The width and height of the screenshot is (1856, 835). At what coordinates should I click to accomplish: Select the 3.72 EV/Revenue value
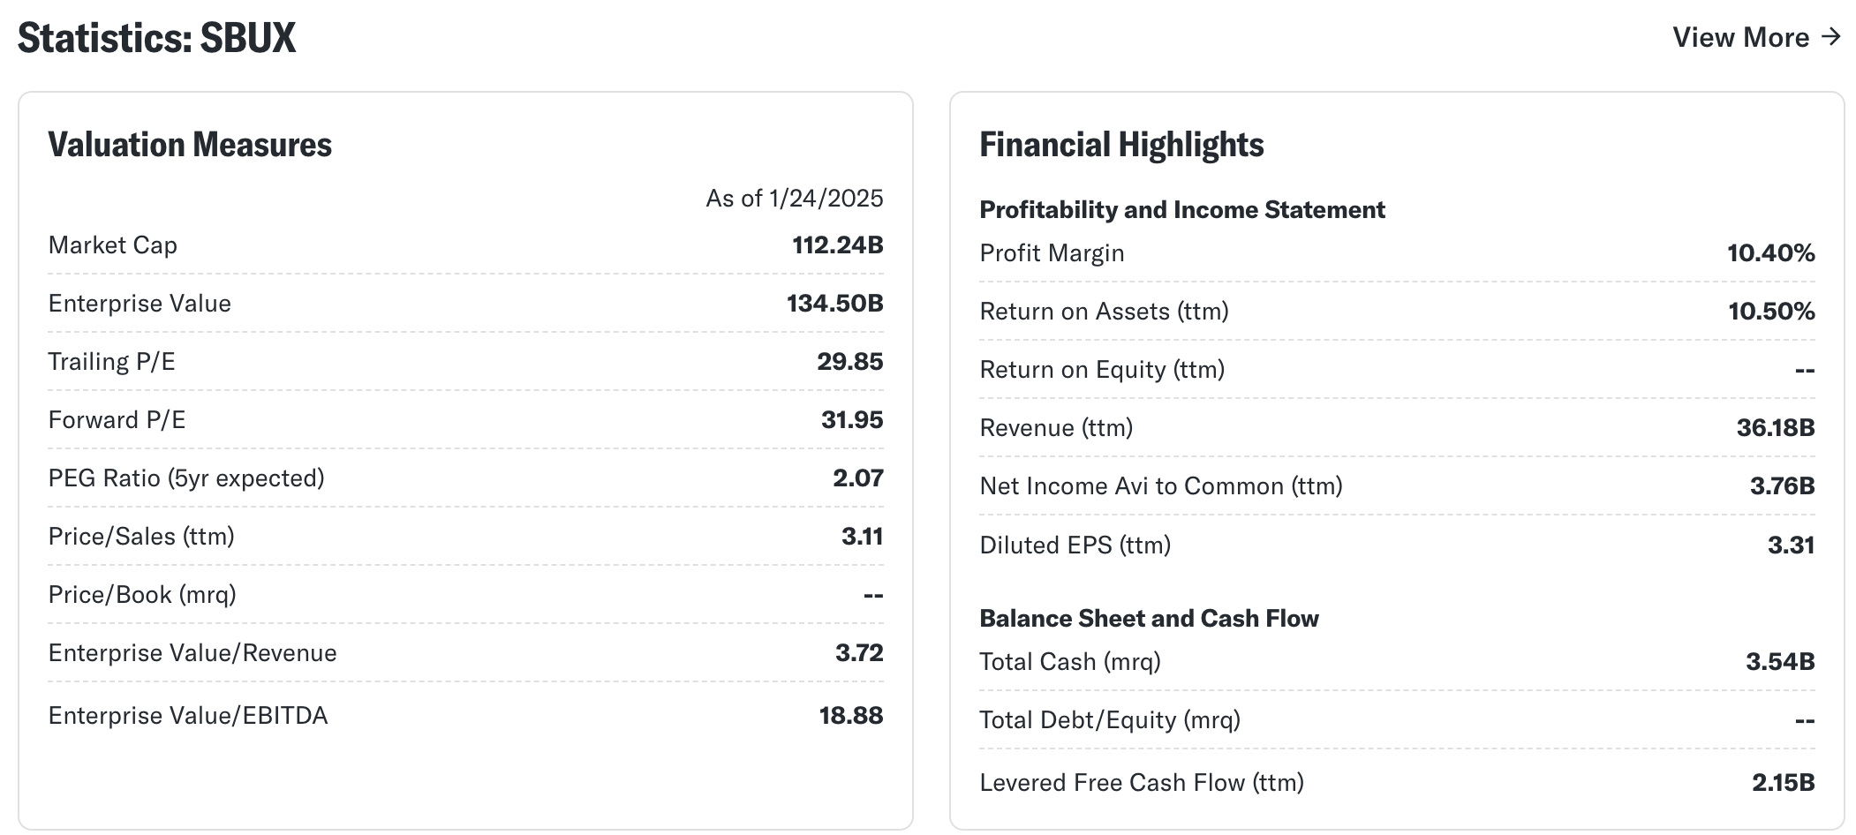point(859,653)
